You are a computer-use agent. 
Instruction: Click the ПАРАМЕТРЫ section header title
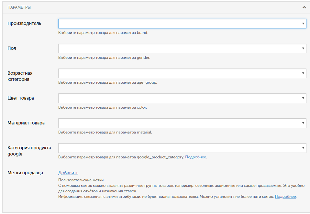(19, 7)
